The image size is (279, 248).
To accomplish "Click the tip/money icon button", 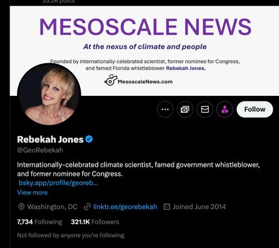I will [185, 109].
